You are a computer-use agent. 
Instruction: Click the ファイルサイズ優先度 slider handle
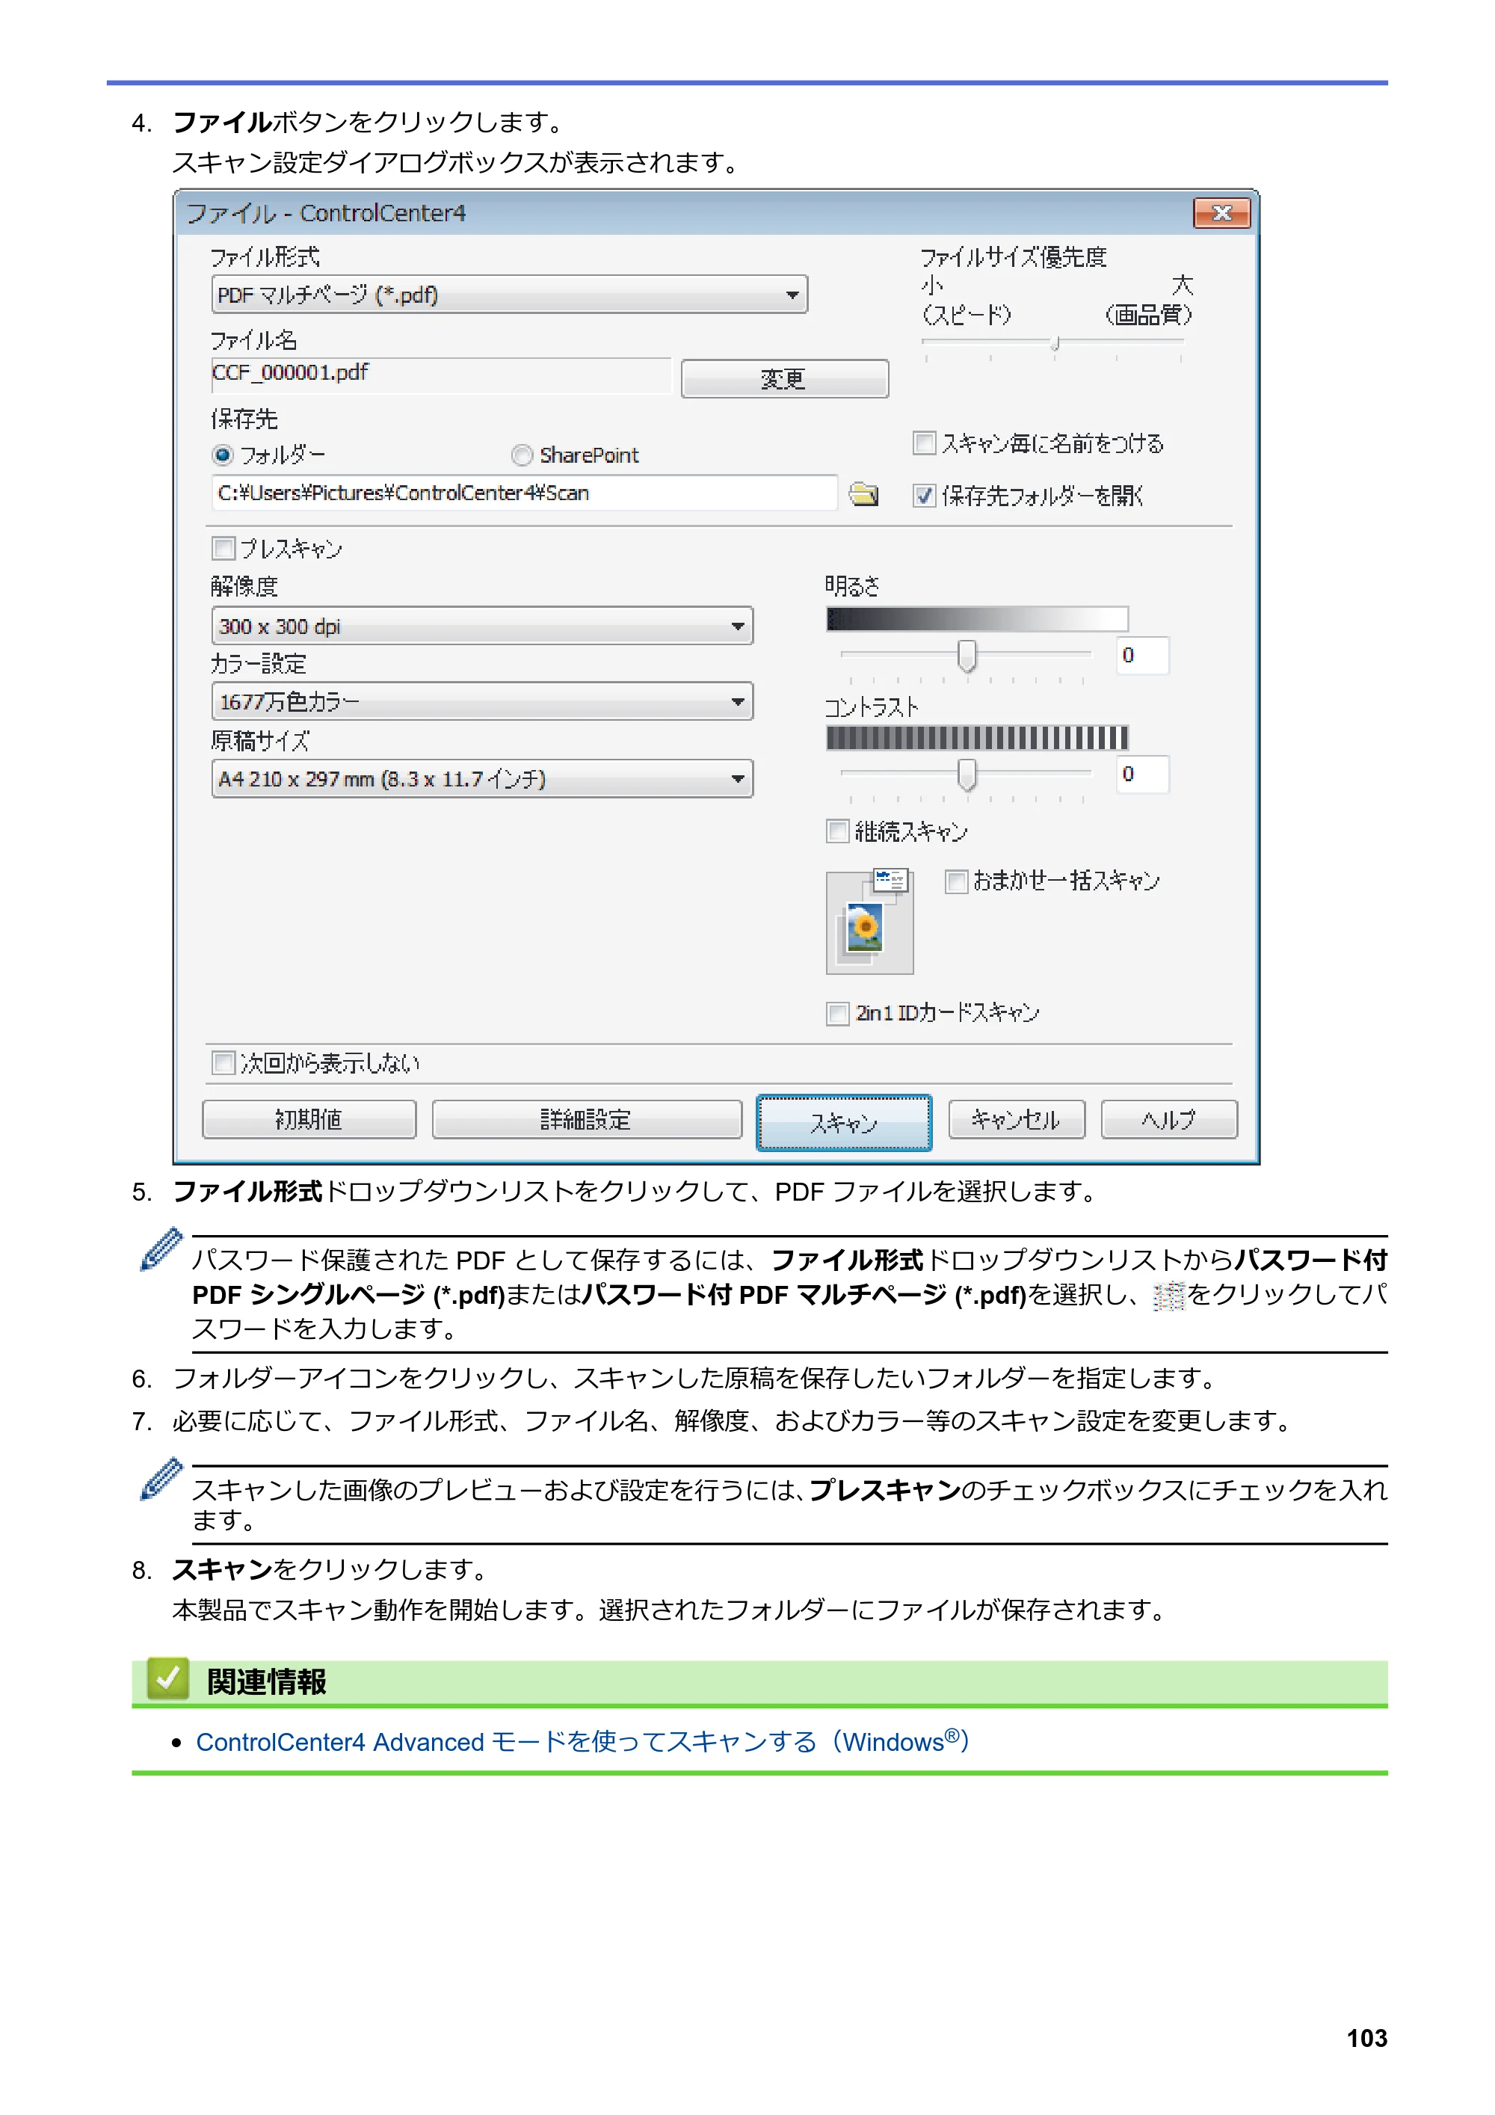[1055, 344]
